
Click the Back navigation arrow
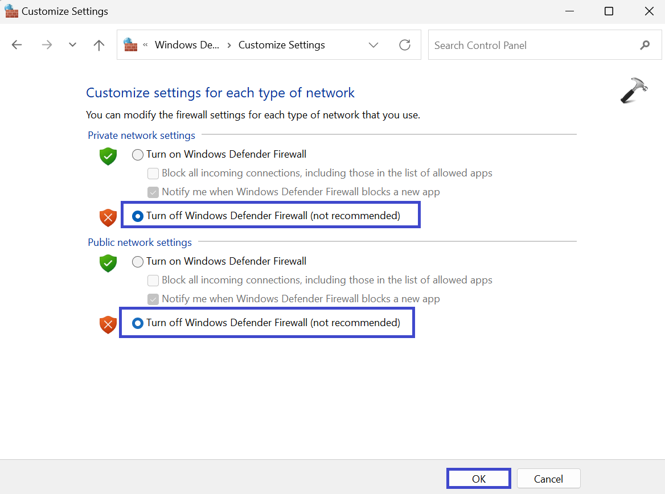tap(17, 45)
